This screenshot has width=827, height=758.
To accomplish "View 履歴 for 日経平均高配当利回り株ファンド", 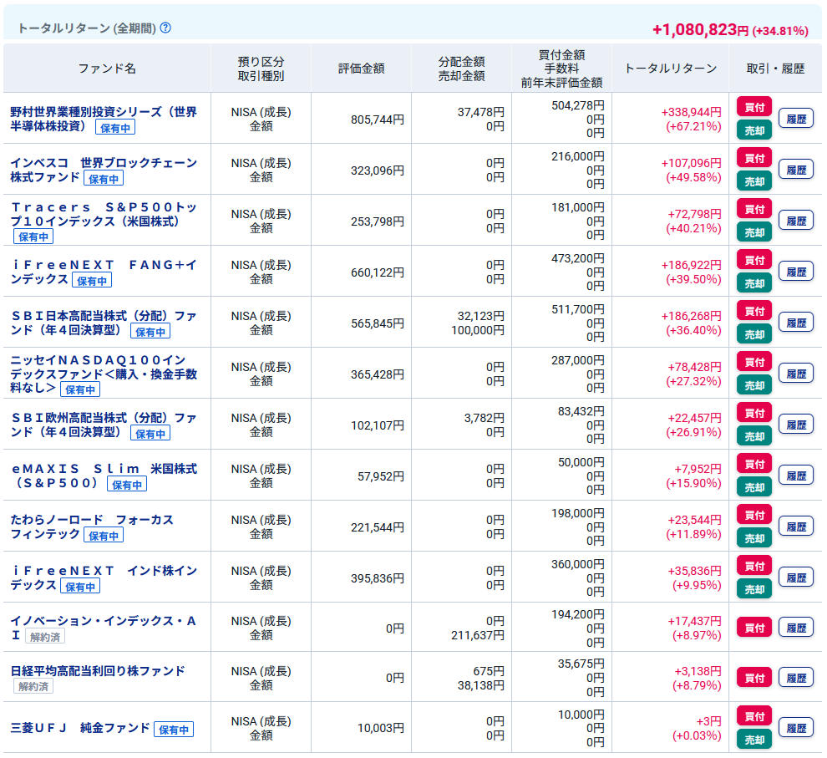I will [x=796, y=678].
